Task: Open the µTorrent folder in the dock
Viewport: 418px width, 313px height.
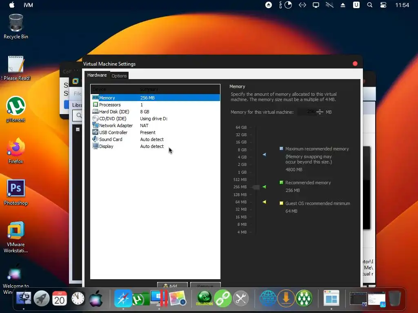Action: pos(141,299)
